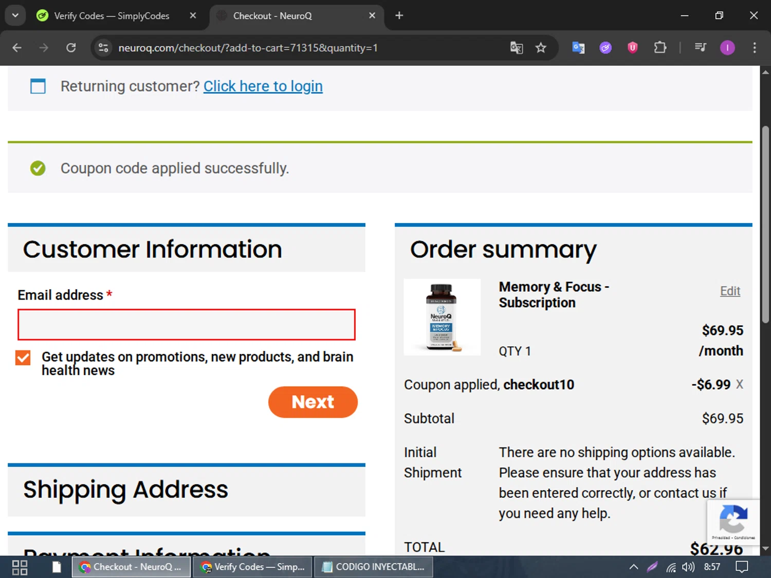Click the page vertical scrollbar thumb
Image resolution: width=771 pixels, height=578 pixels.
(x=765, y=224)
